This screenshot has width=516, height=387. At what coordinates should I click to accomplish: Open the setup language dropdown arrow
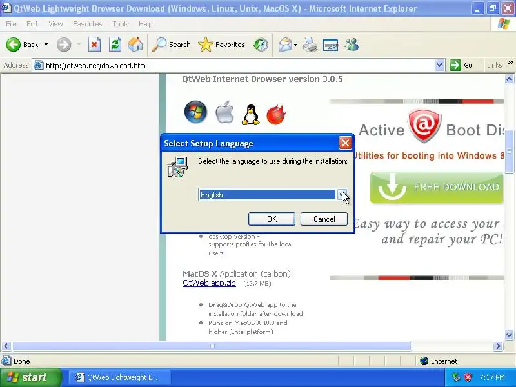[x=342, y=195]
